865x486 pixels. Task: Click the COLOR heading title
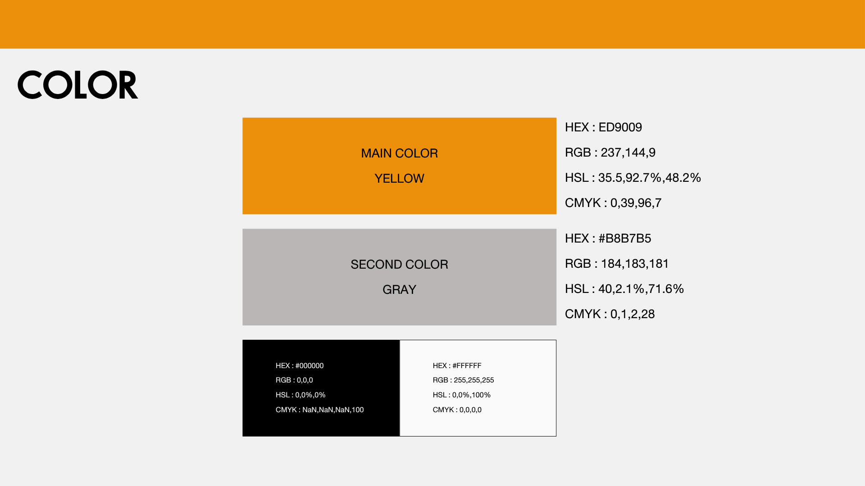[x=78, y=85]
